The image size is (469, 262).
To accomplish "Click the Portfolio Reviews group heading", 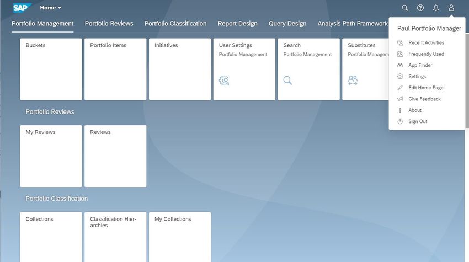I will click(x=50, y=112).
